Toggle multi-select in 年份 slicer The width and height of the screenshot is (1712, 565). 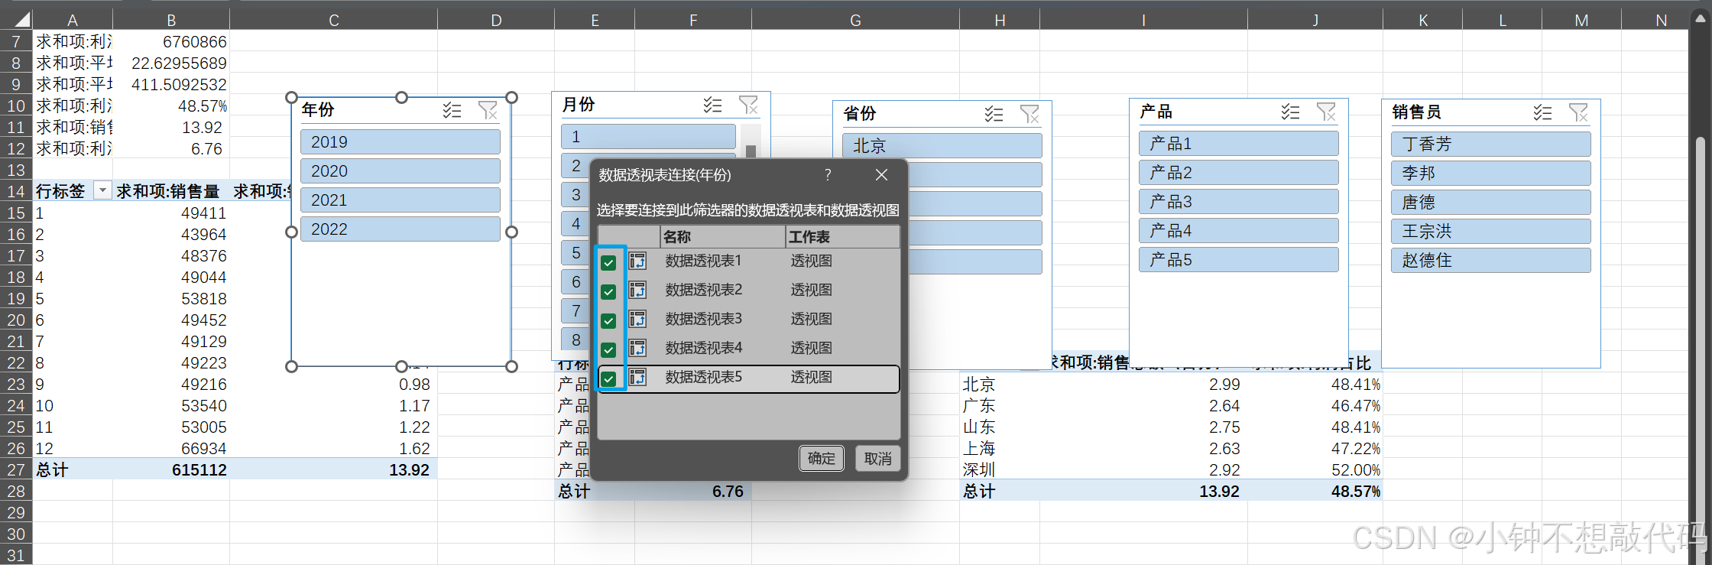(x=452, y=111)
